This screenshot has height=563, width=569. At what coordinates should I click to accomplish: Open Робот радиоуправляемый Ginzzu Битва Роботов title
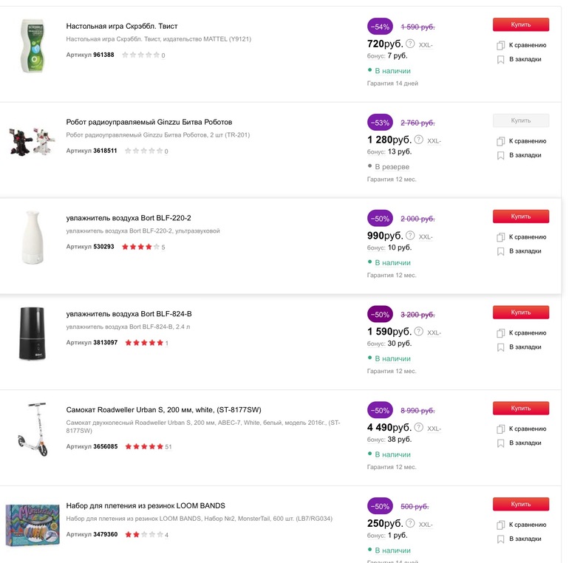click(x=149, y=122)
